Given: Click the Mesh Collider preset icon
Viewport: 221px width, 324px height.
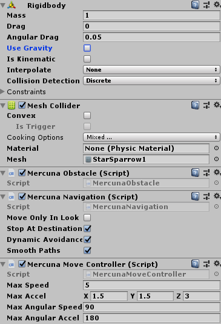Looking at the screenshot, I should (206, 105).
